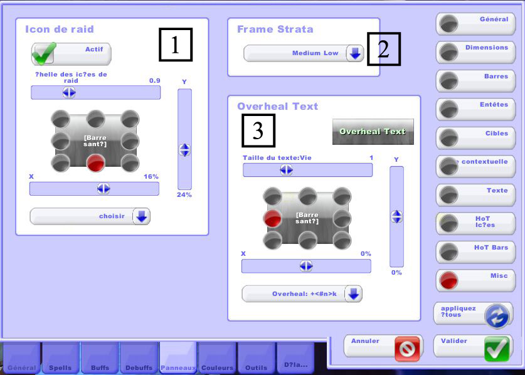Select bottom-right anchor in Icon de raid

point(130,163)
